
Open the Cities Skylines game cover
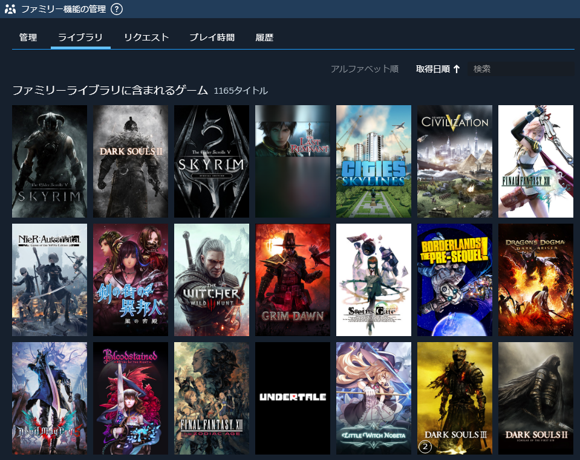[x=374, y=161]
